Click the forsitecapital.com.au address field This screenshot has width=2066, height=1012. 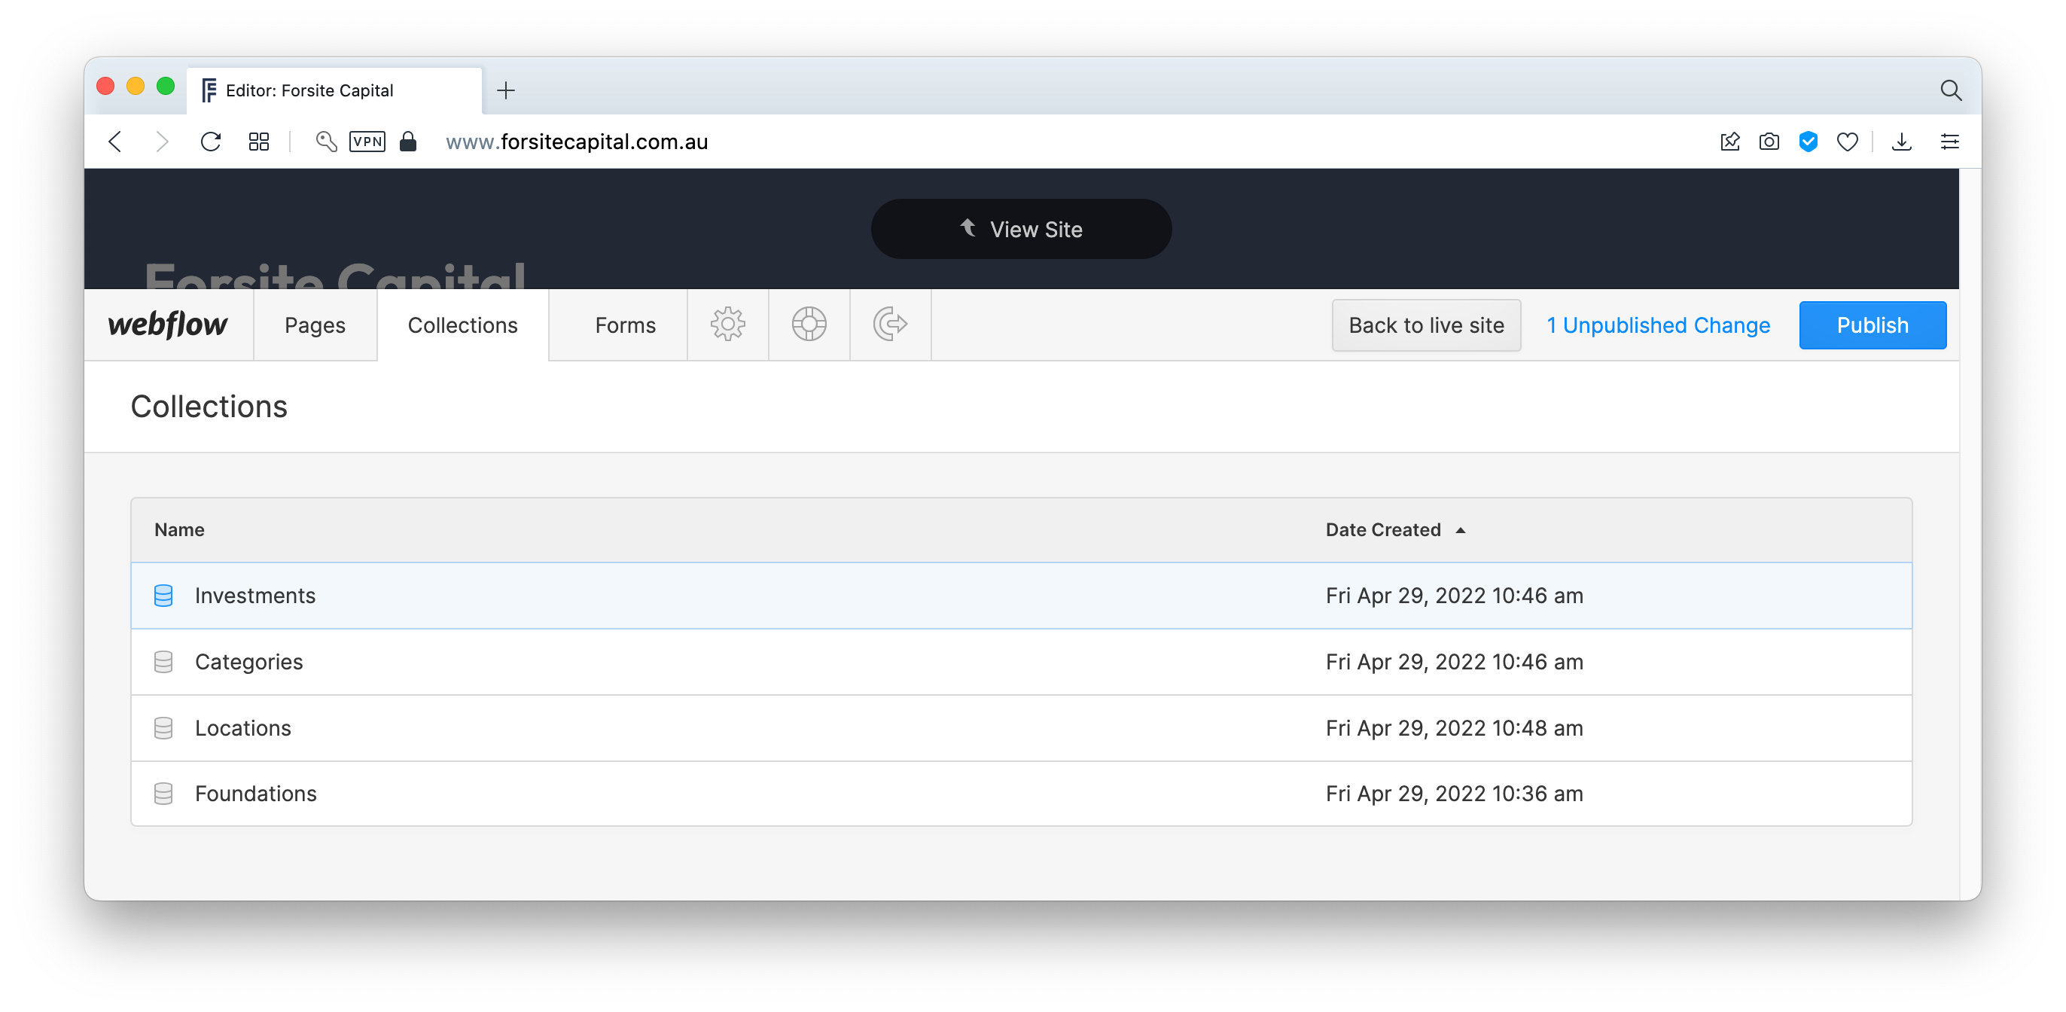(x=577, y=142)
